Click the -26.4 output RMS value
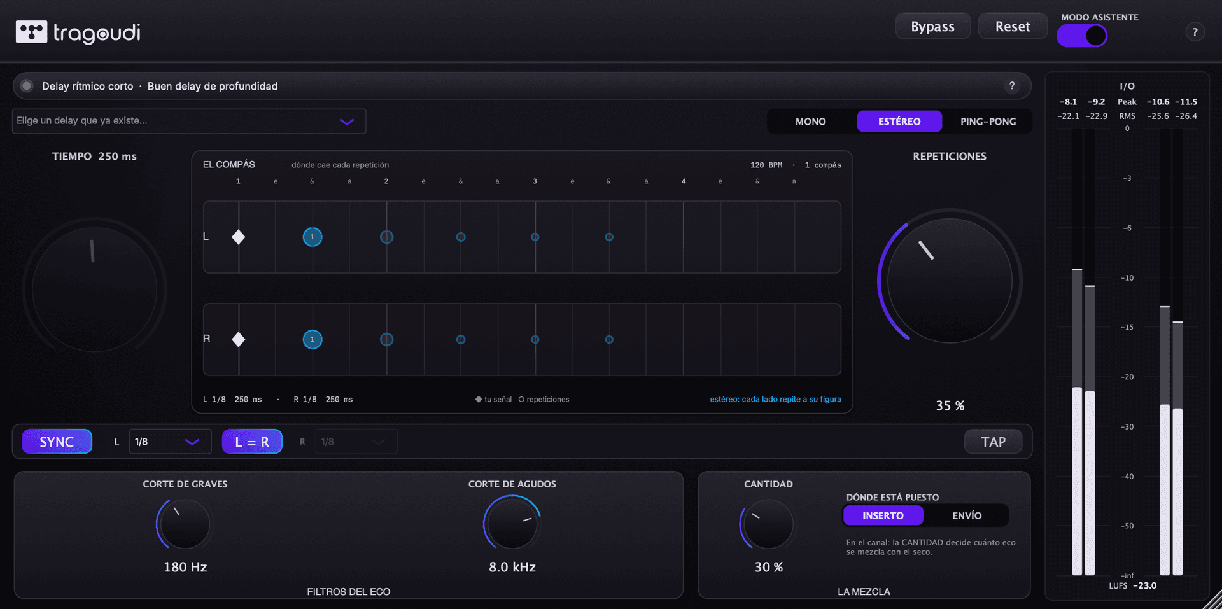Image resolution: width=1222 pixels, height=609 pixels. point(1186,116)
